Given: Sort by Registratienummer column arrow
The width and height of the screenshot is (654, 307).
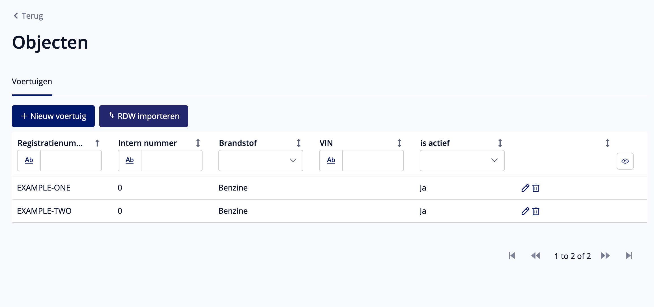Looking at the screenshot, I should point(97,143).
